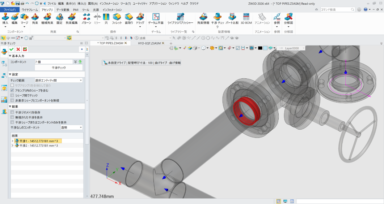Open the 干渉なしのコンポーネント 透明 dropdown
The height and width of the screenshot is (204, 384).
(72, 127)
